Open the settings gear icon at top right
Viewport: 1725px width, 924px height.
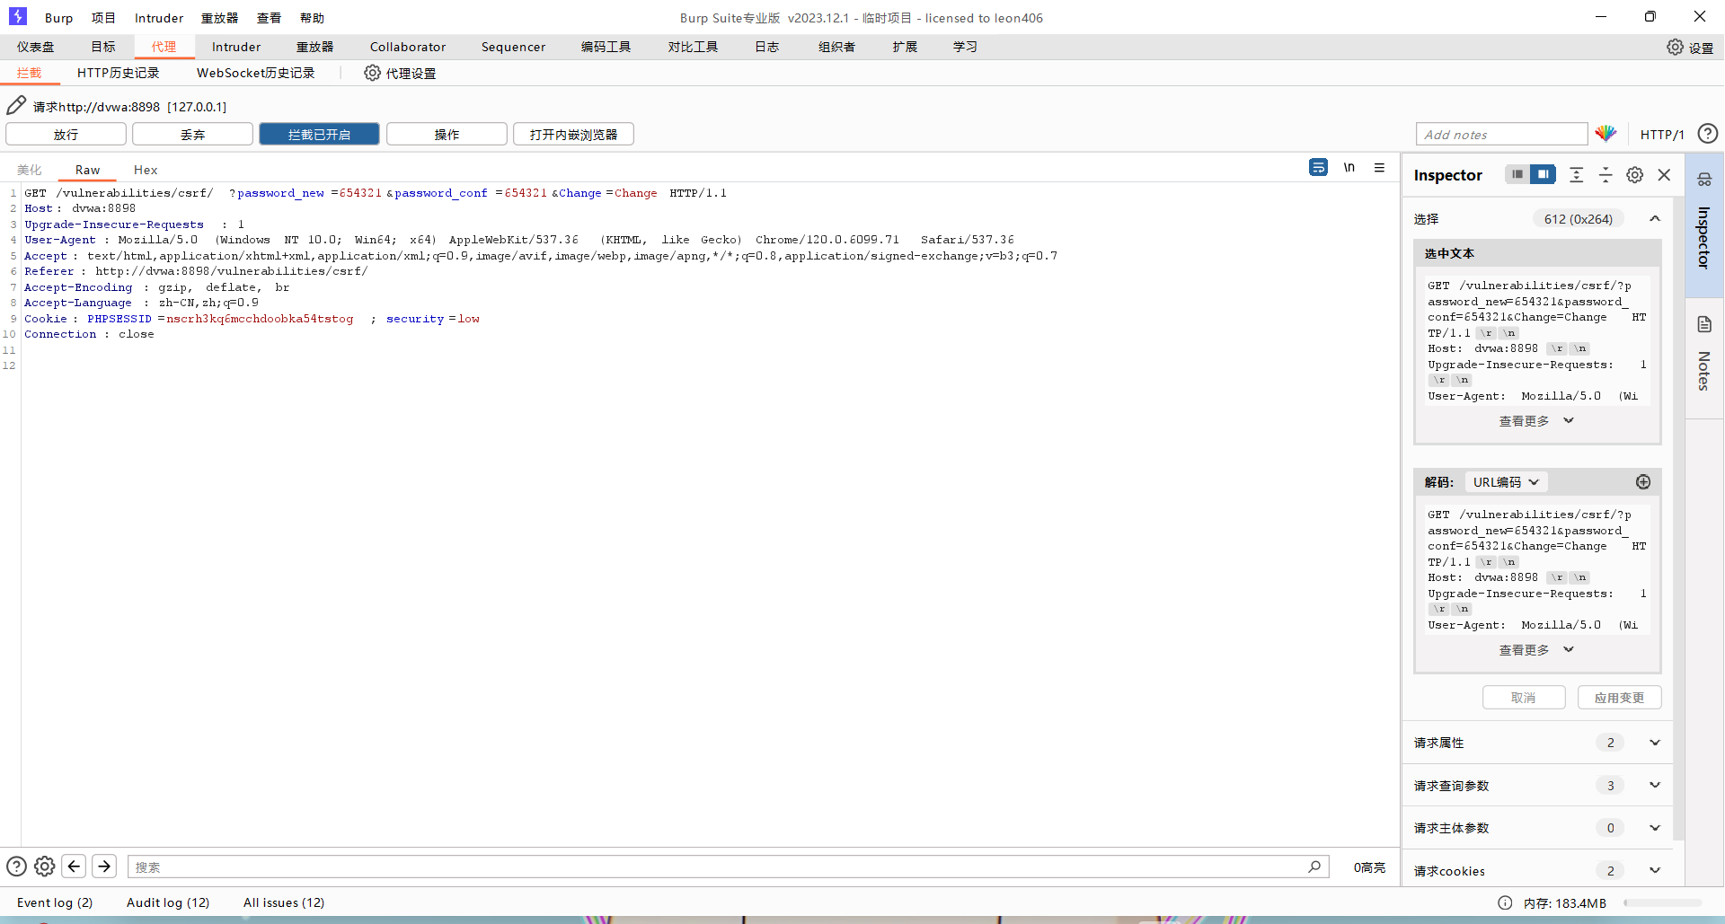[x=1675, y=47]
